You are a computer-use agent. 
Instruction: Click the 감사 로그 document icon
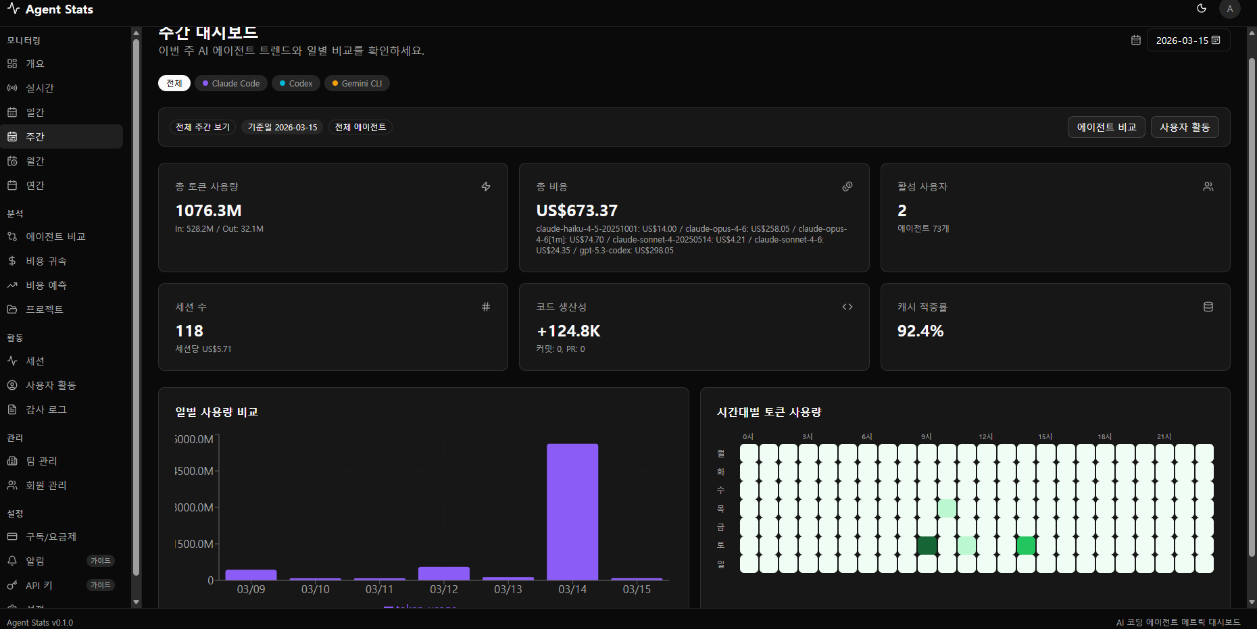coord(12,409)
